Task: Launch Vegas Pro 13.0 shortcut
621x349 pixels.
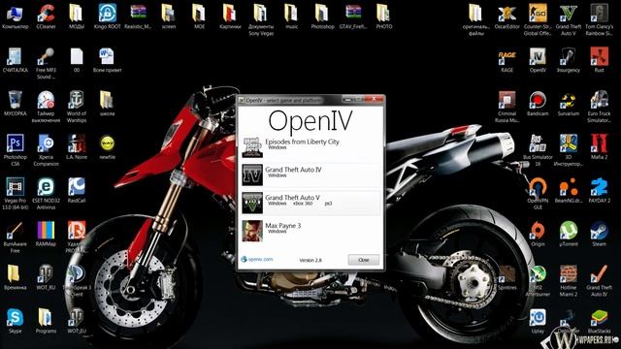Action: [x=16, y=194]
